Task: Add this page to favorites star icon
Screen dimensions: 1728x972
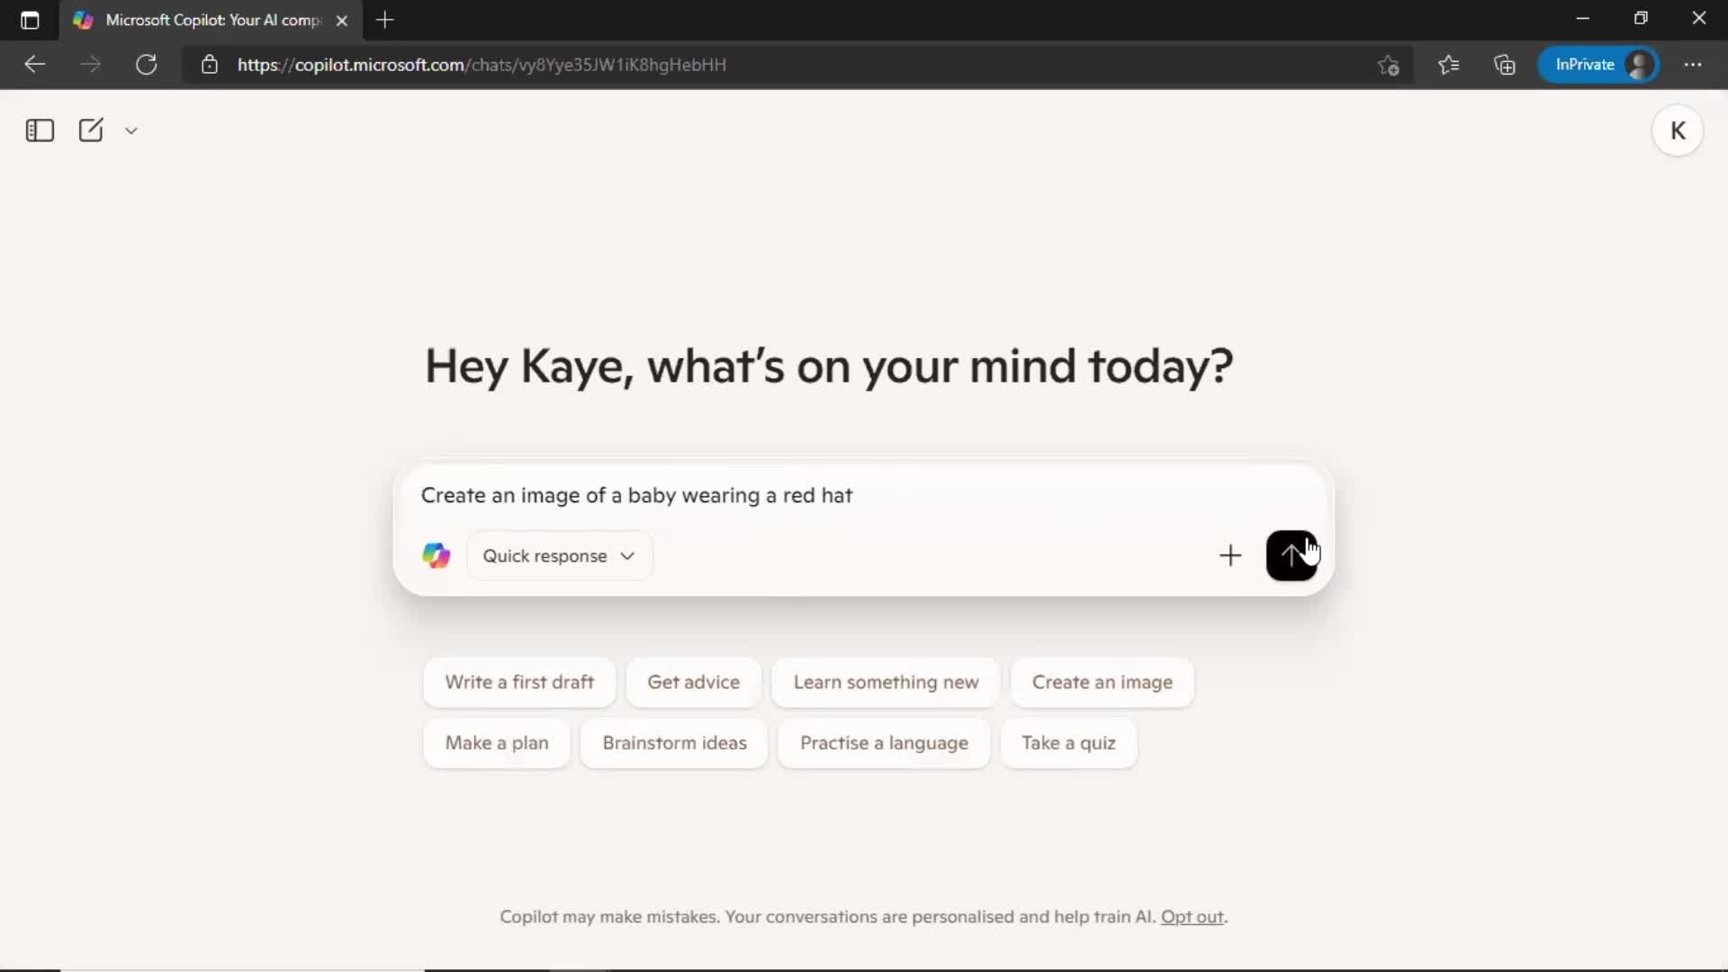Action: tap(1388, 65)
